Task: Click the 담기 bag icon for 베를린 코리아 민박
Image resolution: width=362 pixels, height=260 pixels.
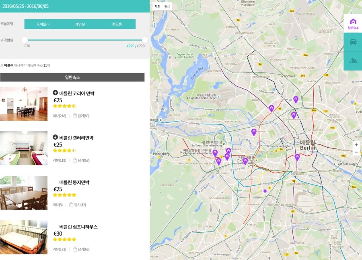Action: point(75,116)
